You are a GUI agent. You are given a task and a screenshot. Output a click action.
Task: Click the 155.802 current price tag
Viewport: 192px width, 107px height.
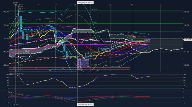[x=187, y=40]
